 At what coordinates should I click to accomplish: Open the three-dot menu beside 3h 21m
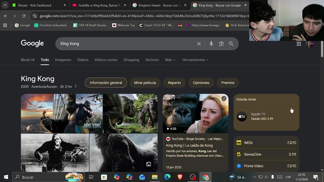[x=75, y=86]
